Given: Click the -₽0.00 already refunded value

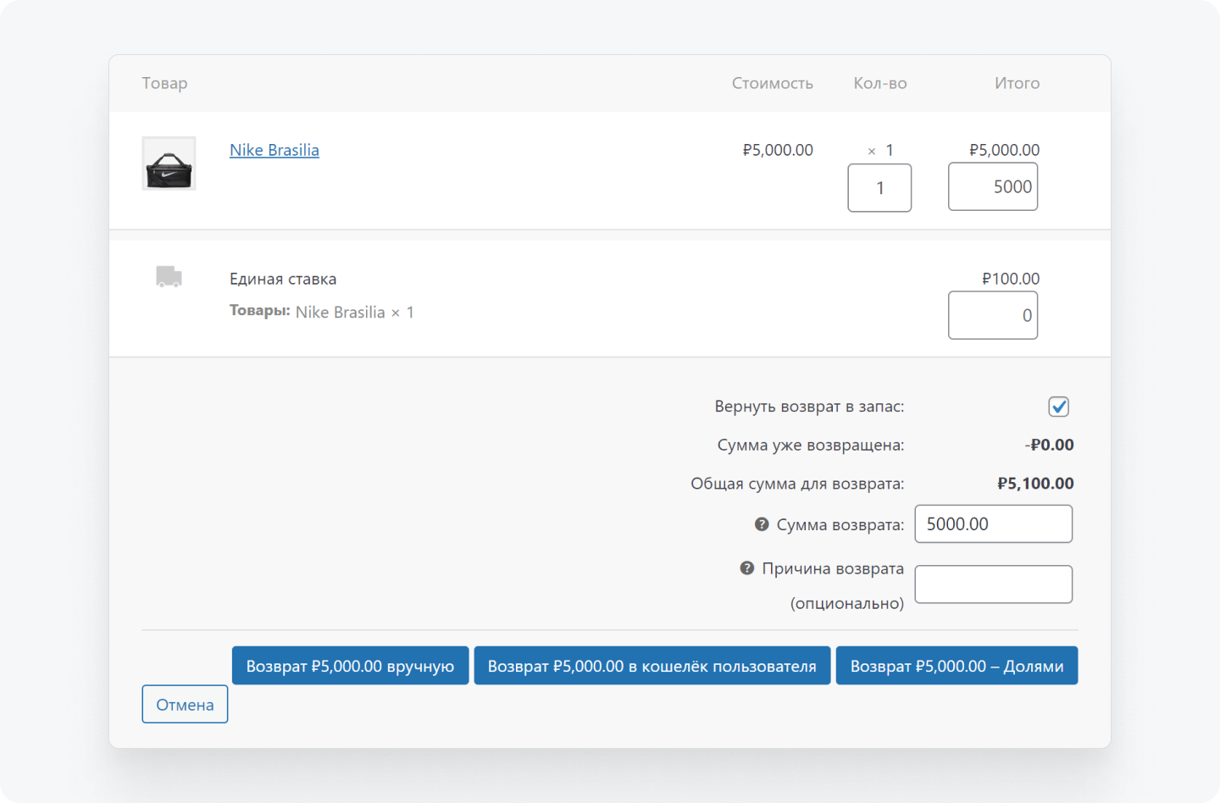Looking at the screenshot, I should 1050,445.
